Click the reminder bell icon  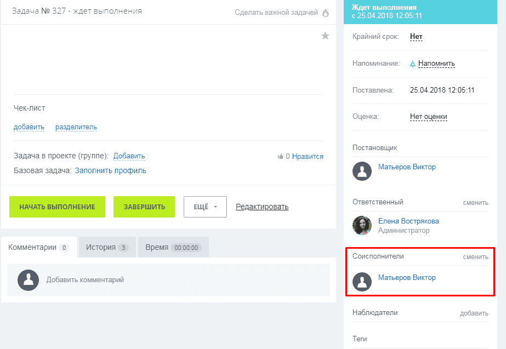click(413, 64)
